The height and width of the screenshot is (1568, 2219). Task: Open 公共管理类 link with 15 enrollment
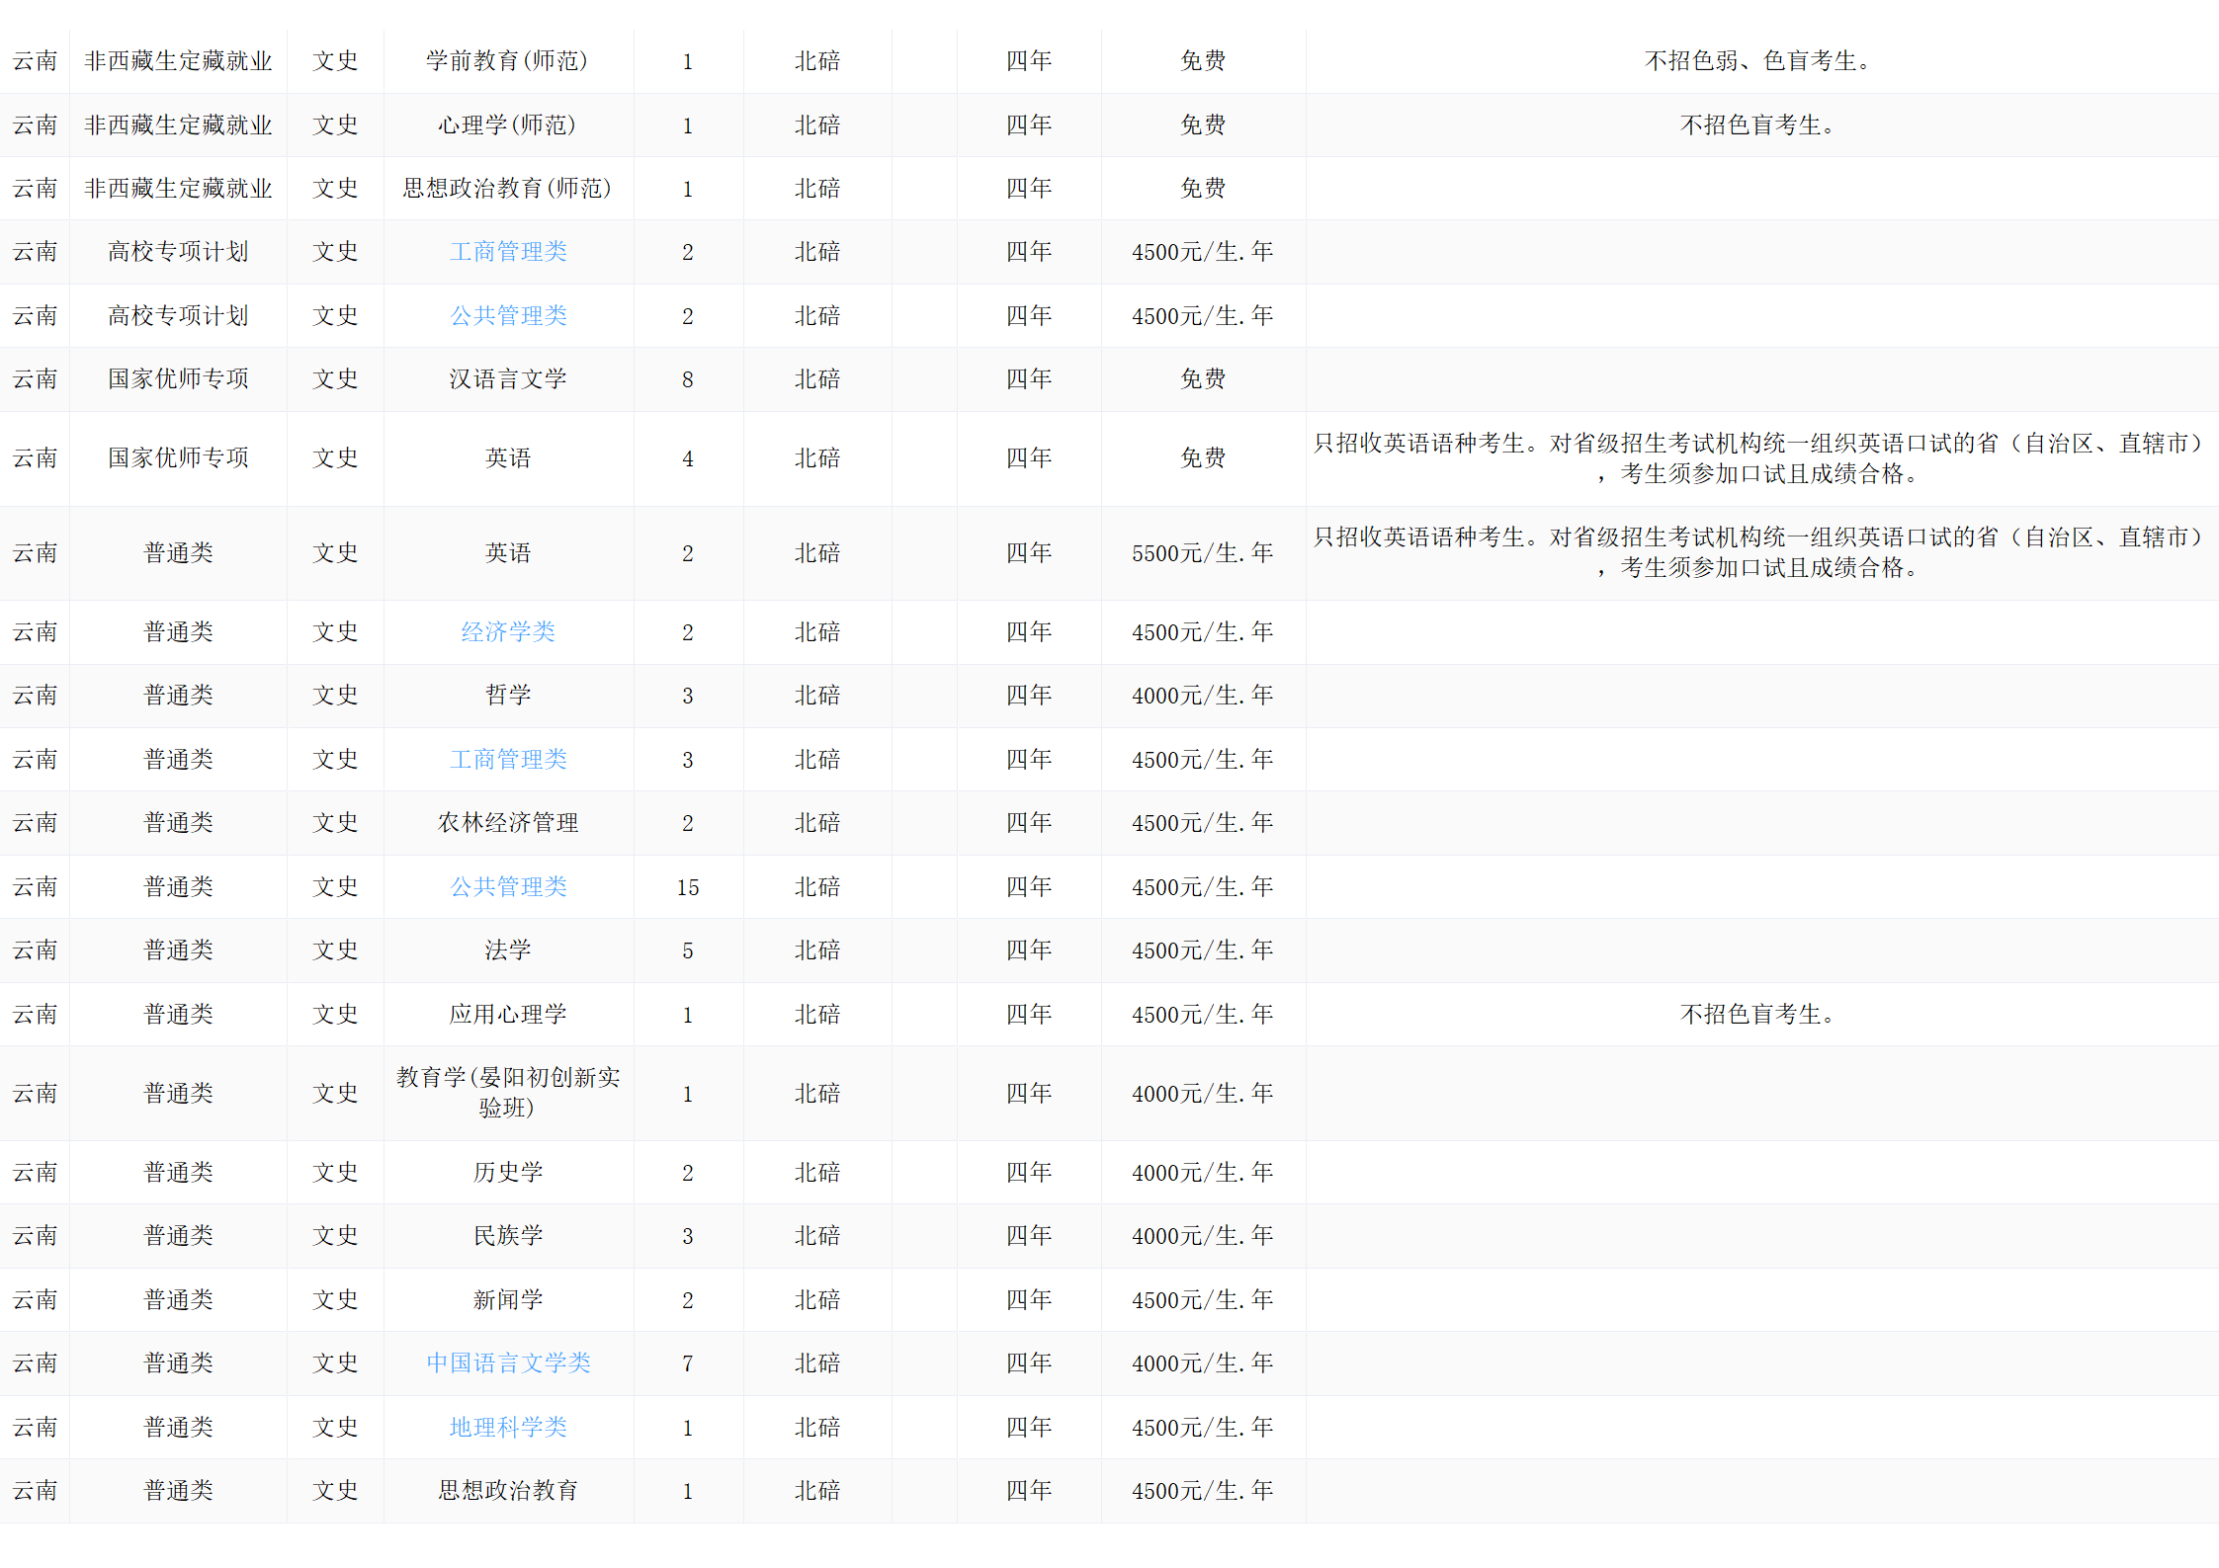(508, 887)
